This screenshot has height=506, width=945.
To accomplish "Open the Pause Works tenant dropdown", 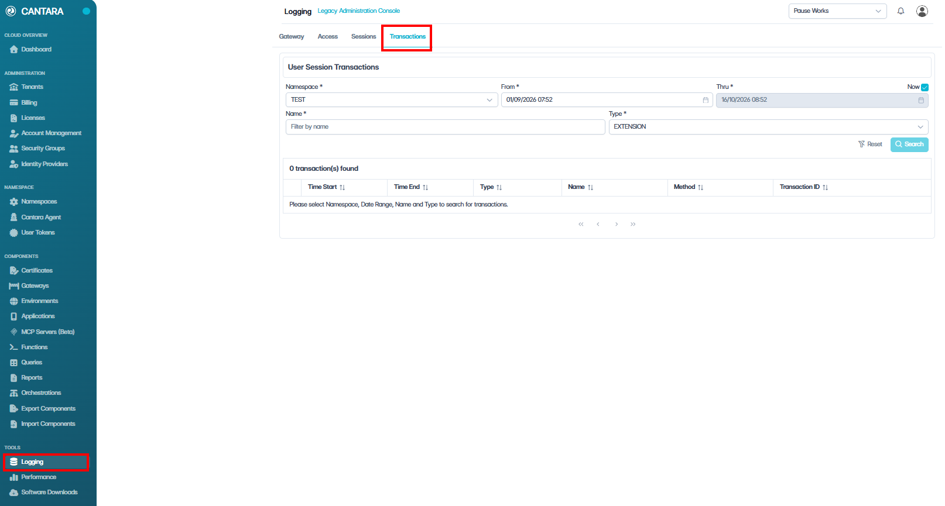I will [x=837, y=11].
